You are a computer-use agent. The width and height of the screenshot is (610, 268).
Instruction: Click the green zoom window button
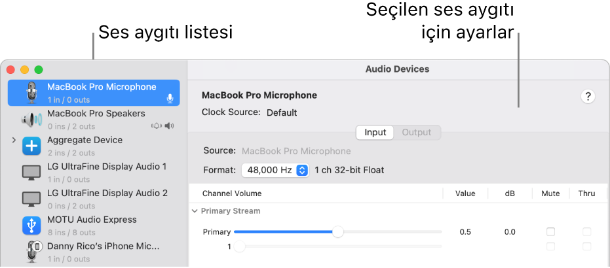[39, 69]
